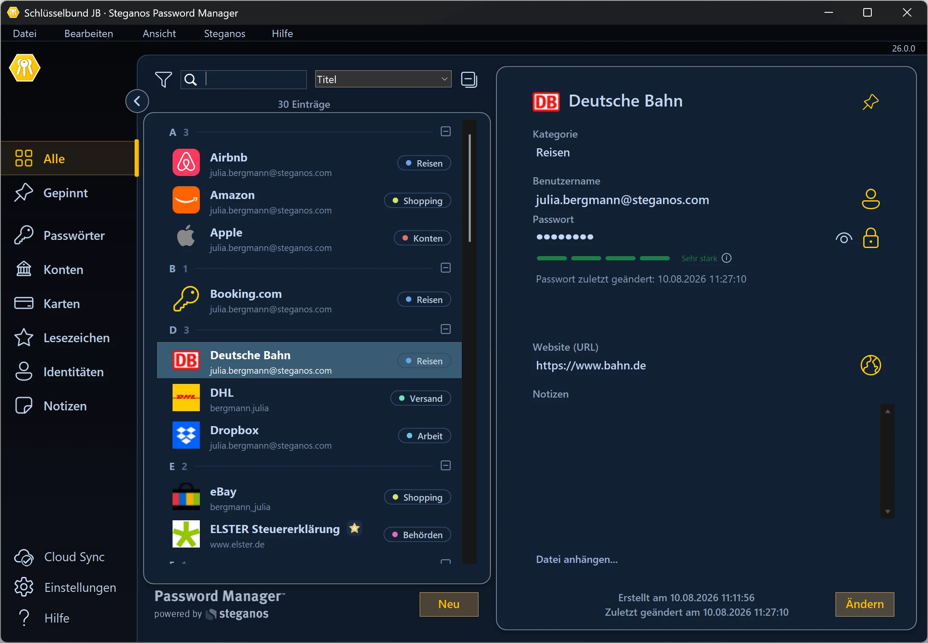
Task: Click Konten tag on Apple
Action: tap(422, 238)
